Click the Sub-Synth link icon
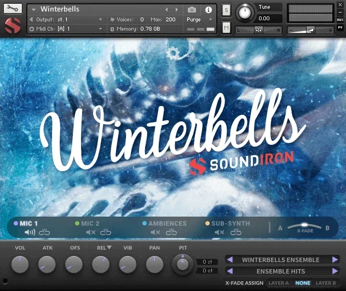This screenshot has height=291, width=346. (236, 232)
